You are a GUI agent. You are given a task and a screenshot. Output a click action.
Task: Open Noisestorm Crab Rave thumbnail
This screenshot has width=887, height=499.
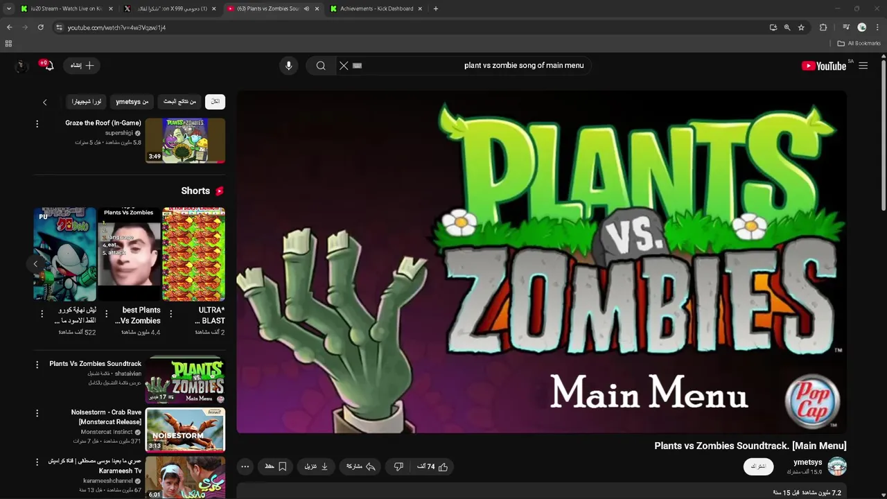(185, 430)
